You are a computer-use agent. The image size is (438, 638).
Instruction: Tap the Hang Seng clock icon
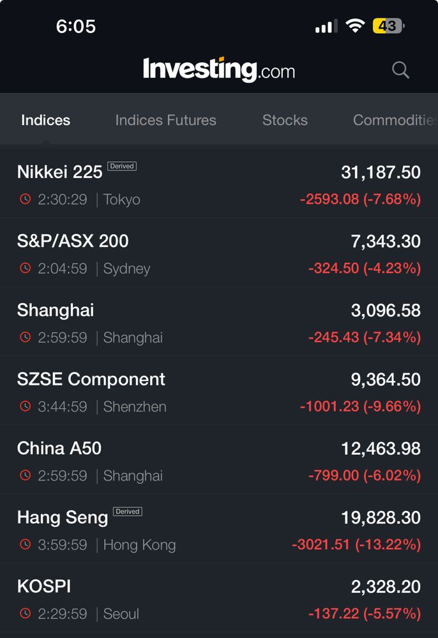click(x=26, y=544)
